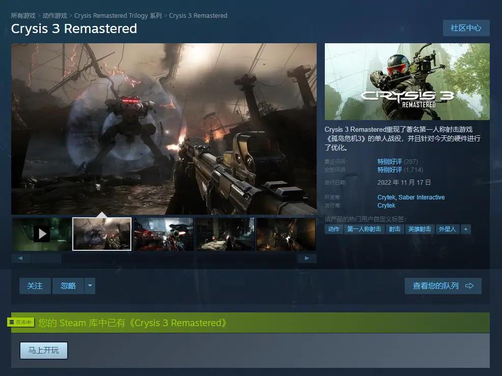Image resolution: width=502 pixels, height=376 pixels.
Task: Select the 射击 tag
Action: [395, 229]
